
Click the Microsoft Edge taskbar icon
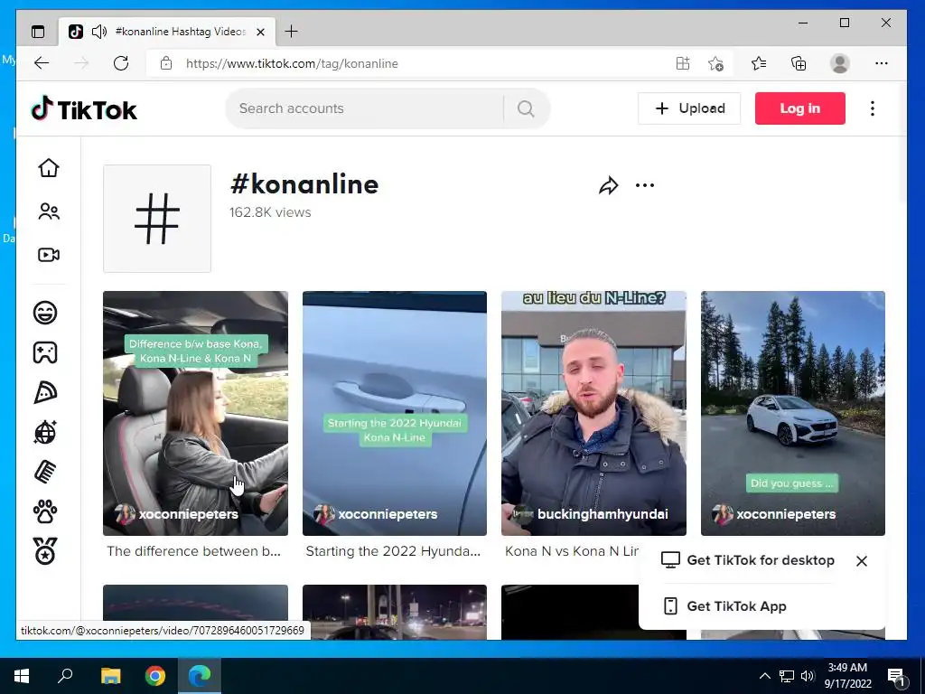pyautogui.click(x=200, y=676)
